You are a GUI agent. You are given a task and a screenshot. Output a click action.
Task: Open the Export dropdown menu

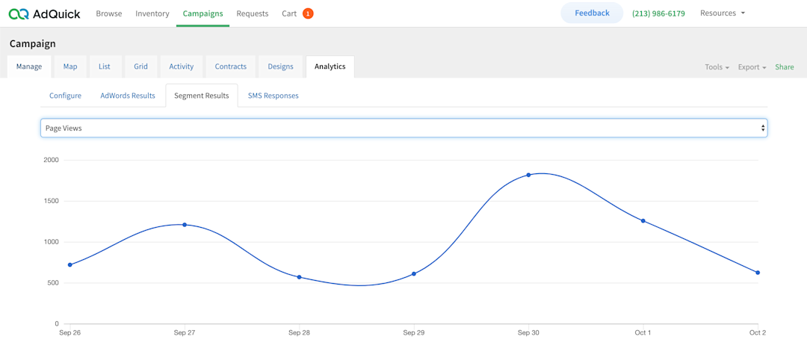coord(752,67)
